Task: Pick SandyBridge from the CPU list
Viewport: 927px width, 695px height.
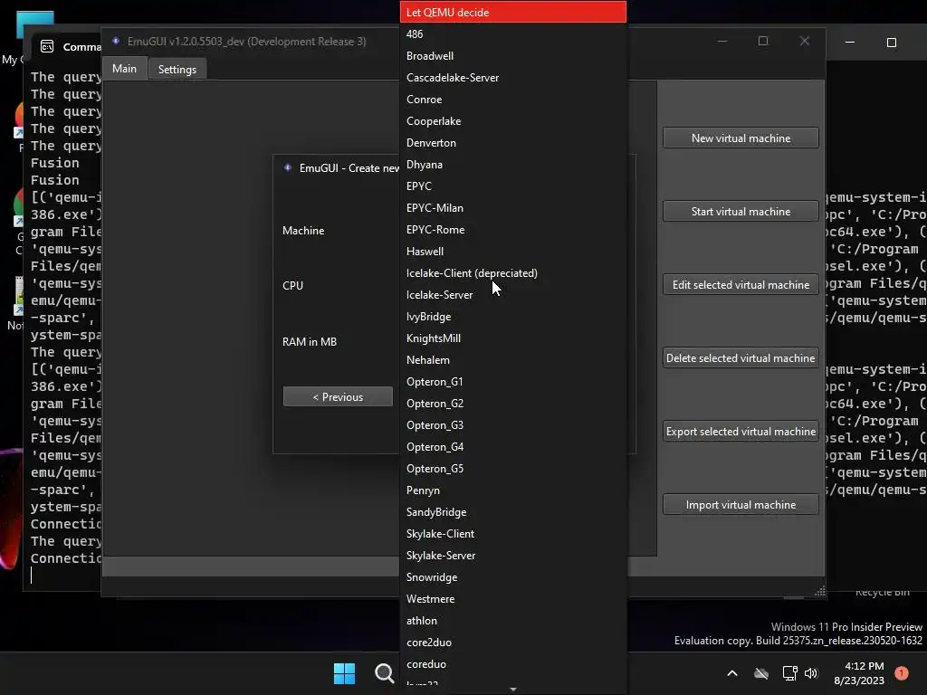Action: [512, 512]
